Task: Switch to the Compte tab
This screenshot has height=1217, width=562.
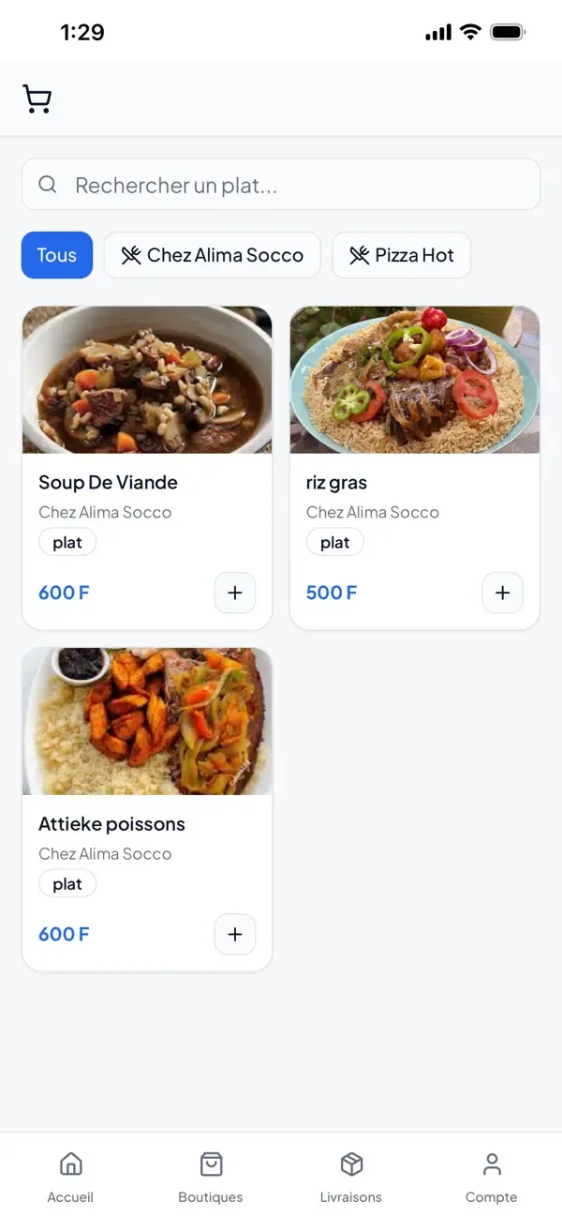Action: point(491,1177)
